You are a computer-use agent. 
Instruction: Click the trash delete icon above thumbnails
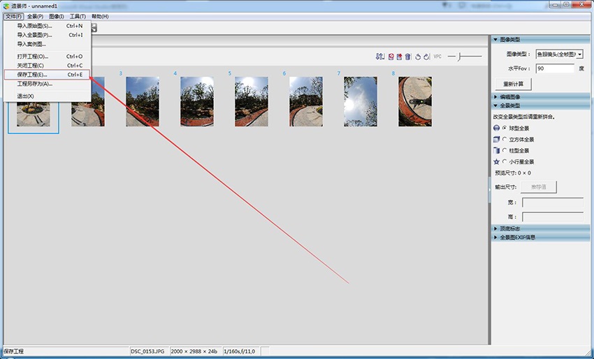pos(408,57)
